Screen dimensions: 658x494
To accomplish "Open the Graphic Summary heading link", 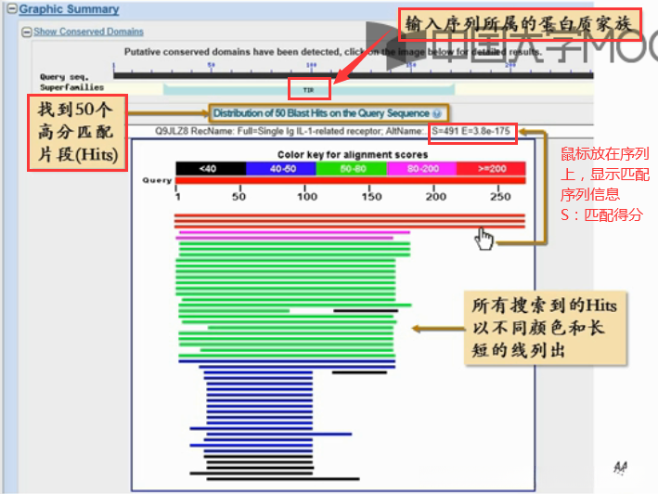I will tap(69, 8).
